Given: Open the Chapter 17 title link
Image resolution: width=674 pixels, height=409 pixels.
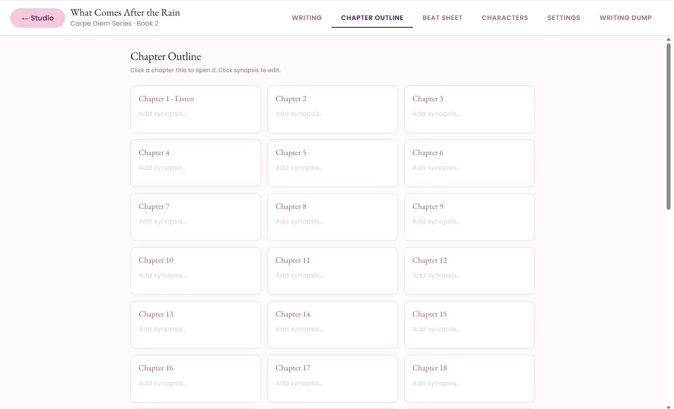Looking at the screenshot, I should click(292, 368).
